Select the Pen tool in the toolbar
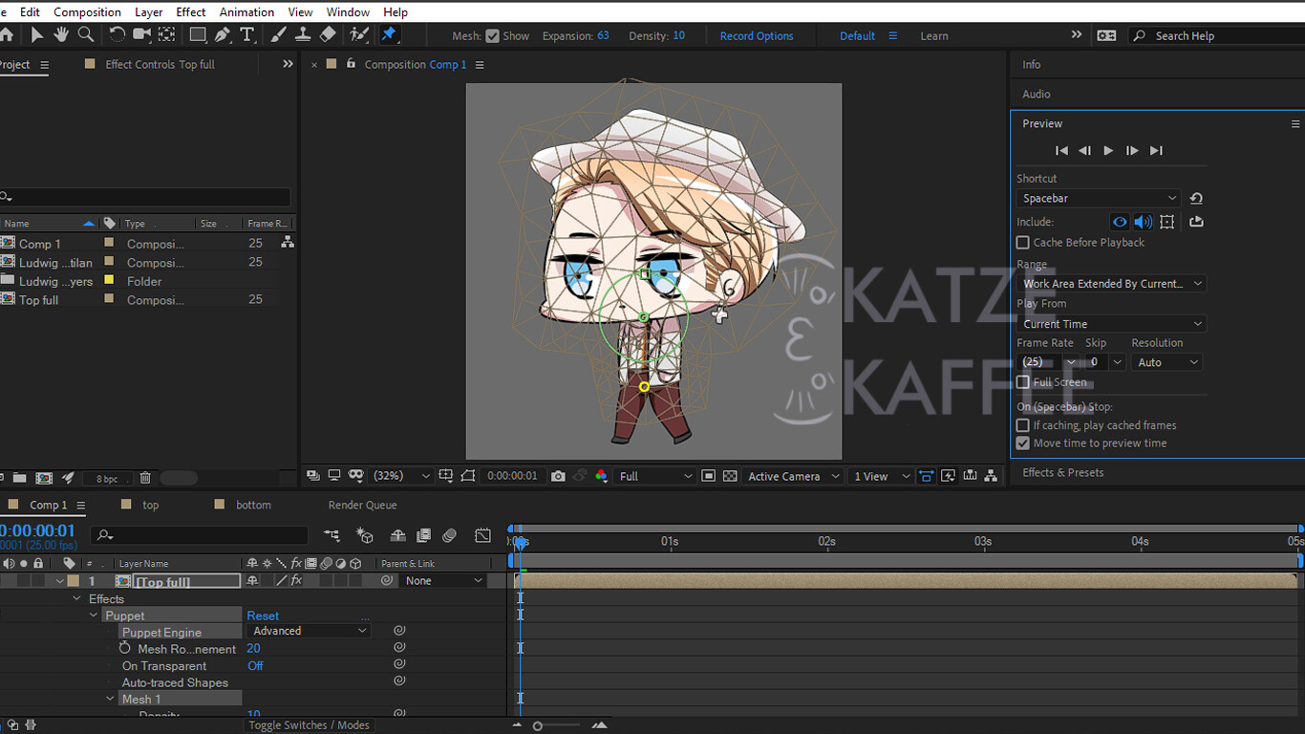 pos(224,35)
